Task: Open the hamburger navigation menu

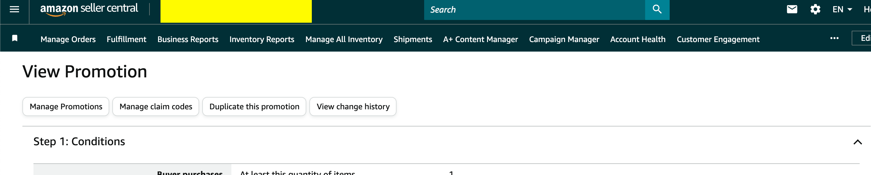Action: tap(14, 10)
